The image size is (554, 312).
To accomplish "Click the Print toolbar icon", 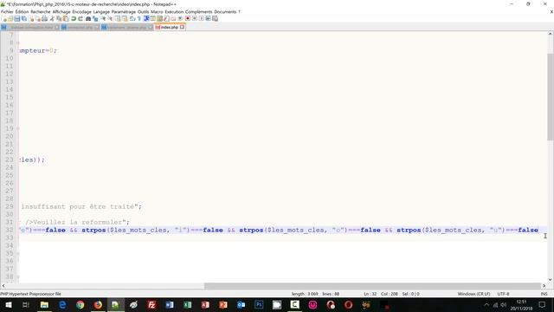I will tap(44, 19).
